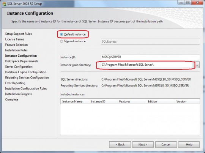Close the SQL Server Setup window
Screen dimensions: 205x153
[197, 3]
